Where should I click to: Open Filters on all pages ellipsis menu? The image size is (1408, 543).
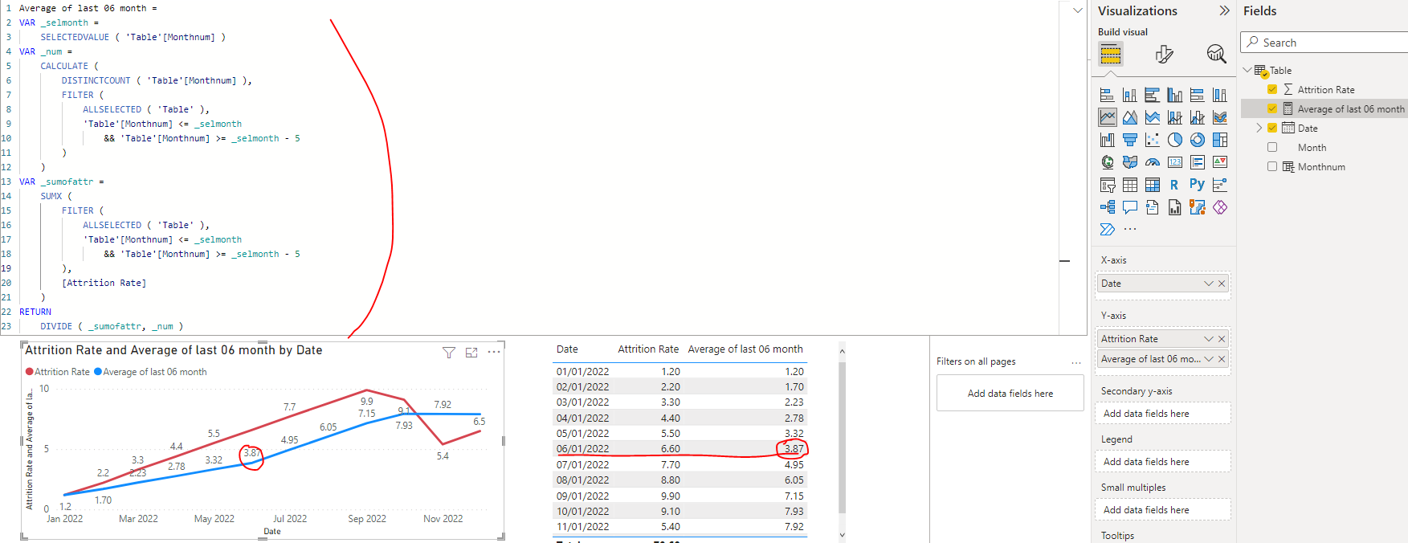(x=1076, y=362)
